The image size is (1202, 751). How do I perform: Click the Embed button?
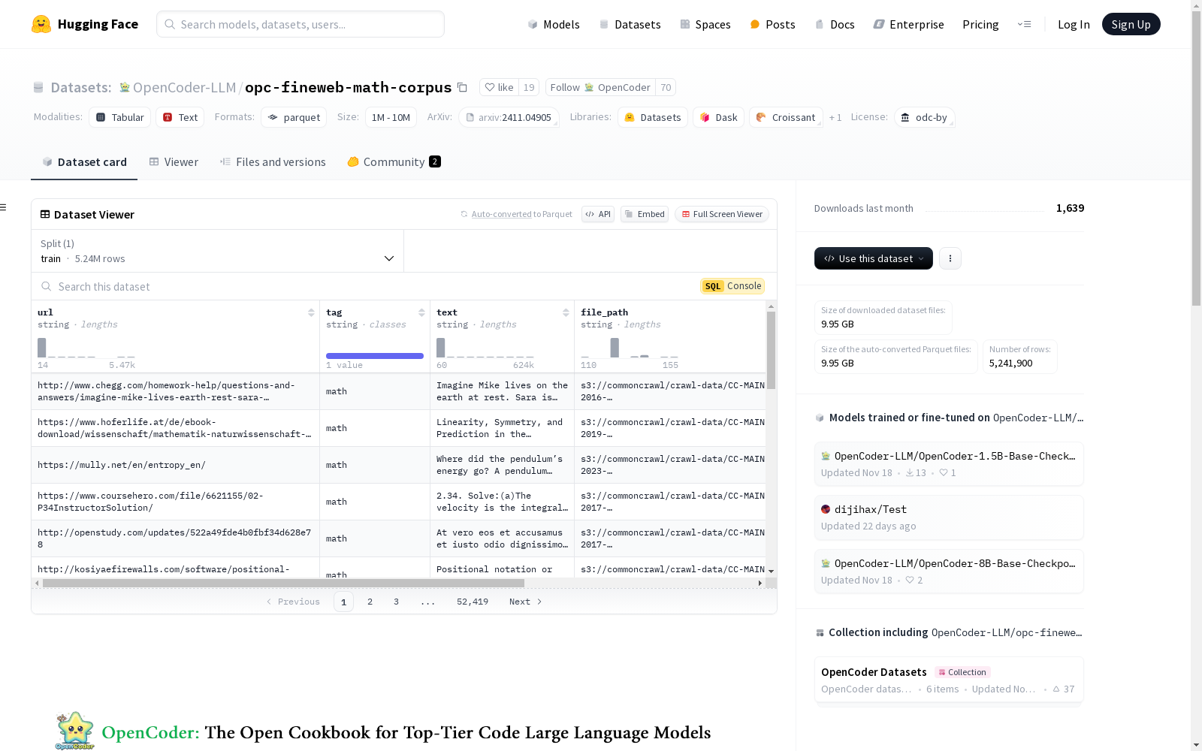tap(645, 215)
